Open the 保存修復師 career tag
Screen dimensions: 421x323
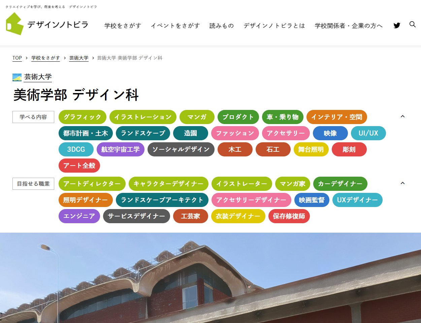(289, 216)
